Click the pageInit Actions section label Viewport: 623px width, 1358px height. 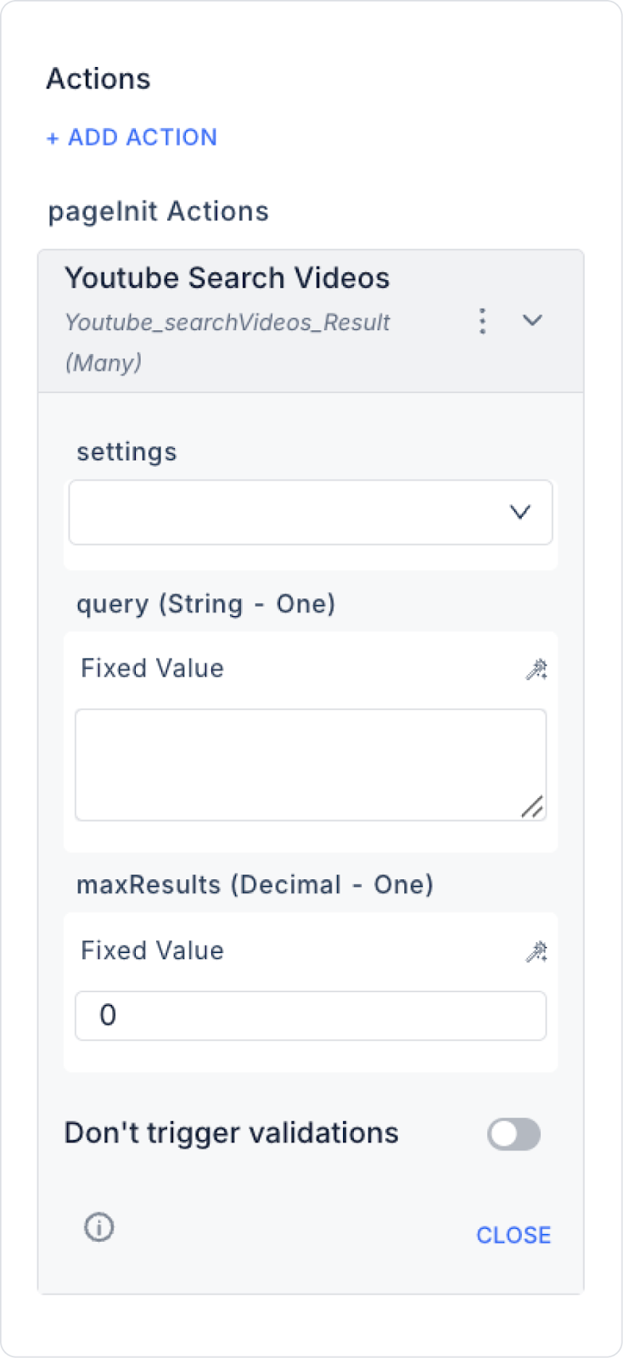158,211
